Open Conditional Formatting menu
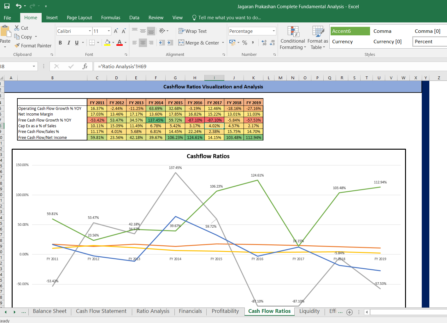This screenshot has width=447, height=323. click(293, 38)
